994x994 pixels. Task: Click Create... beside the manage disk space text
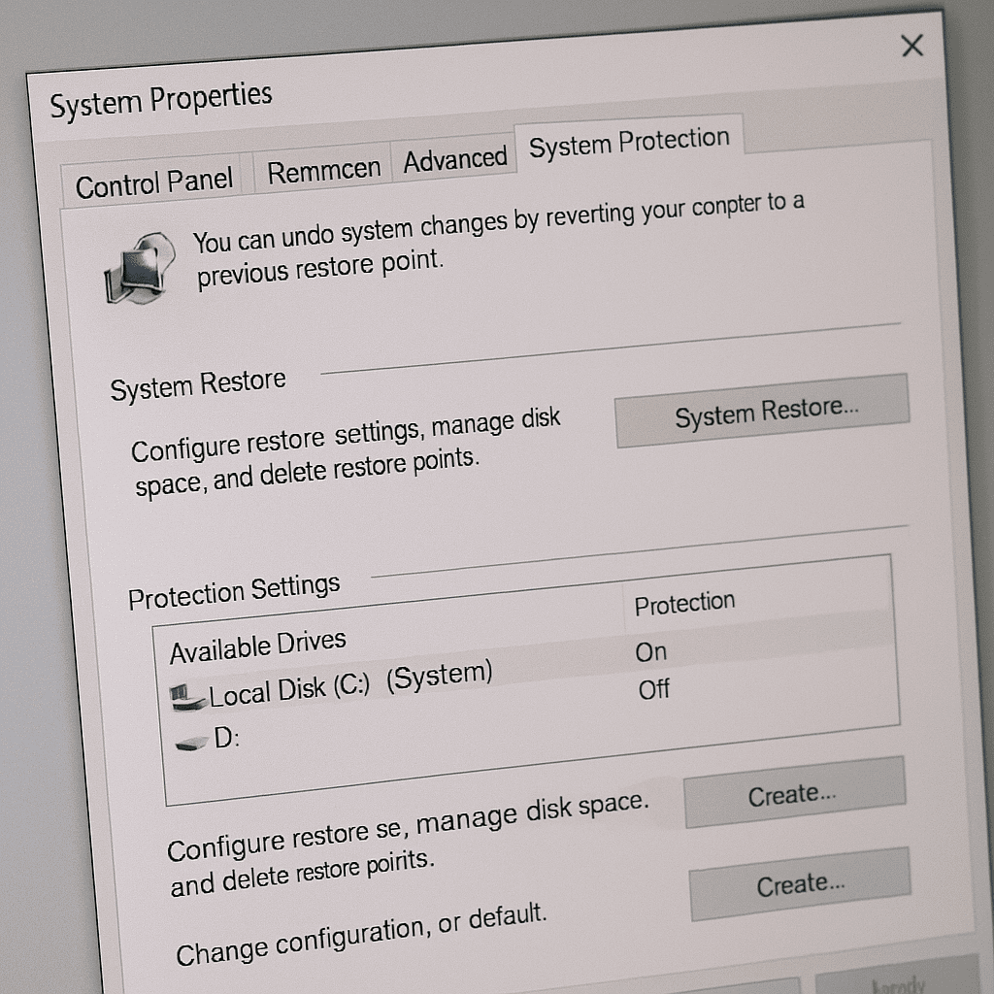[x=793, y=793]
